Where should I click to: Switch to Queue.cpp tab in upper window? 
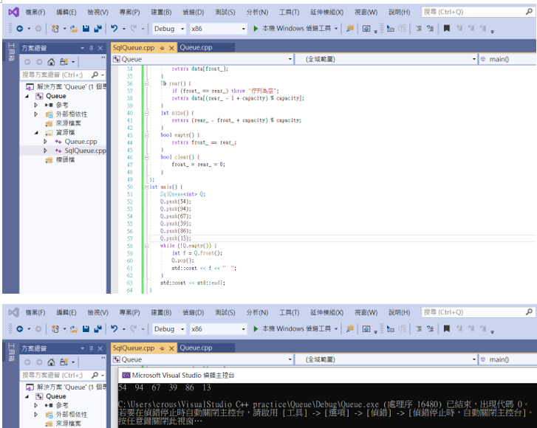pos(196,47)
